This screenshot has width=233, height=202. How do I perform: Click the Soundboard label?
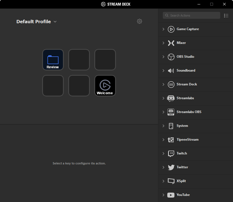tap(186, 70)
